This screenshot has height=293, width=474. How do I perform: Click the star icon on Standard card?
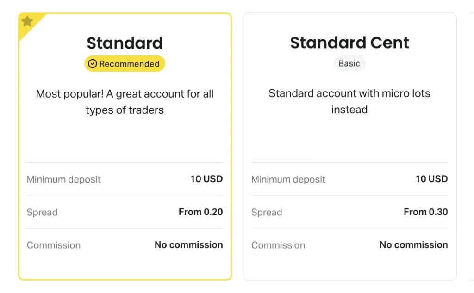(27, 21)
